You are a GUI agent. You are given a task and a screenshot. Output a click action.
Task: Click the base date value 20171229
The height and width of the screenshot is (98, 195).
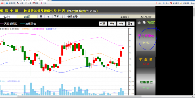146,17
